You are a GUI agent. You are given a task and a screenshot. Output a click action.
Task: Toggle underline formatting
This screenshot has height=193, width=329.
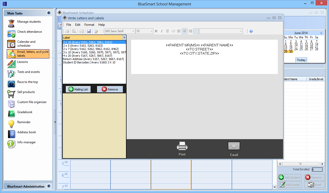click(x=167, y=31)
